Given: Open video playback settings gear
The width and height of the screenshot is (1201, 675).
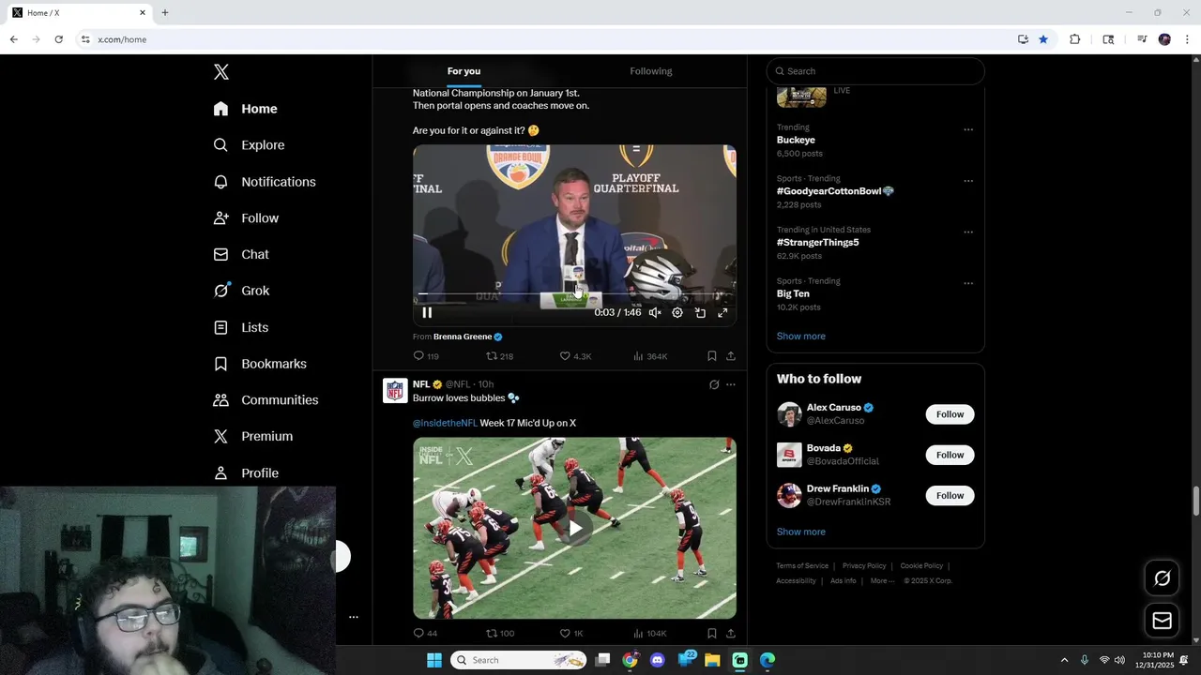Looking at the screenshot, I should (x=677, y=313).
